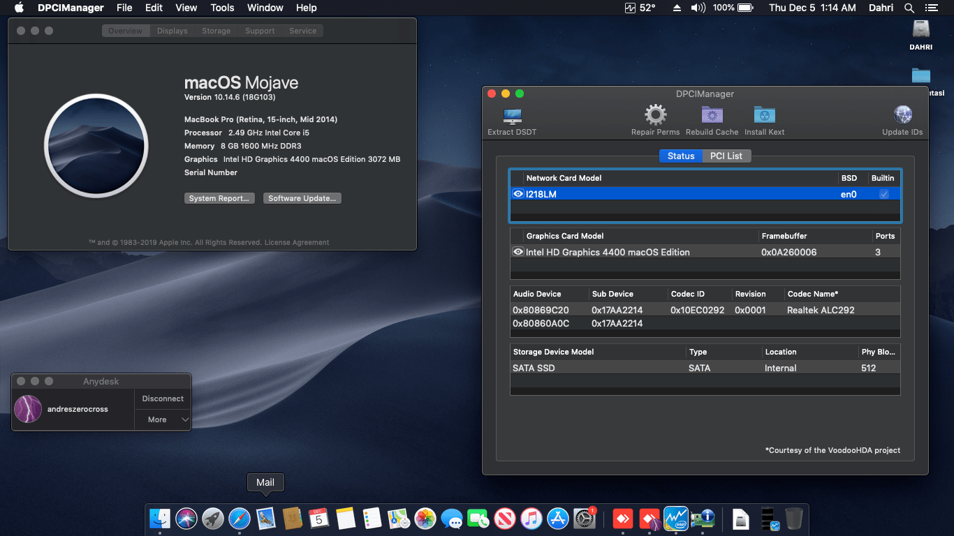Screen dimensions: 954x536
Task: Open the Rebuild Cache tool
Action: click(712, 117)
